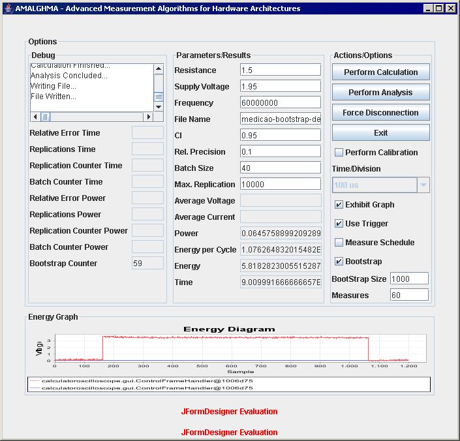
Task: Click the Java icon in title bar
Action: click(8, 8)
